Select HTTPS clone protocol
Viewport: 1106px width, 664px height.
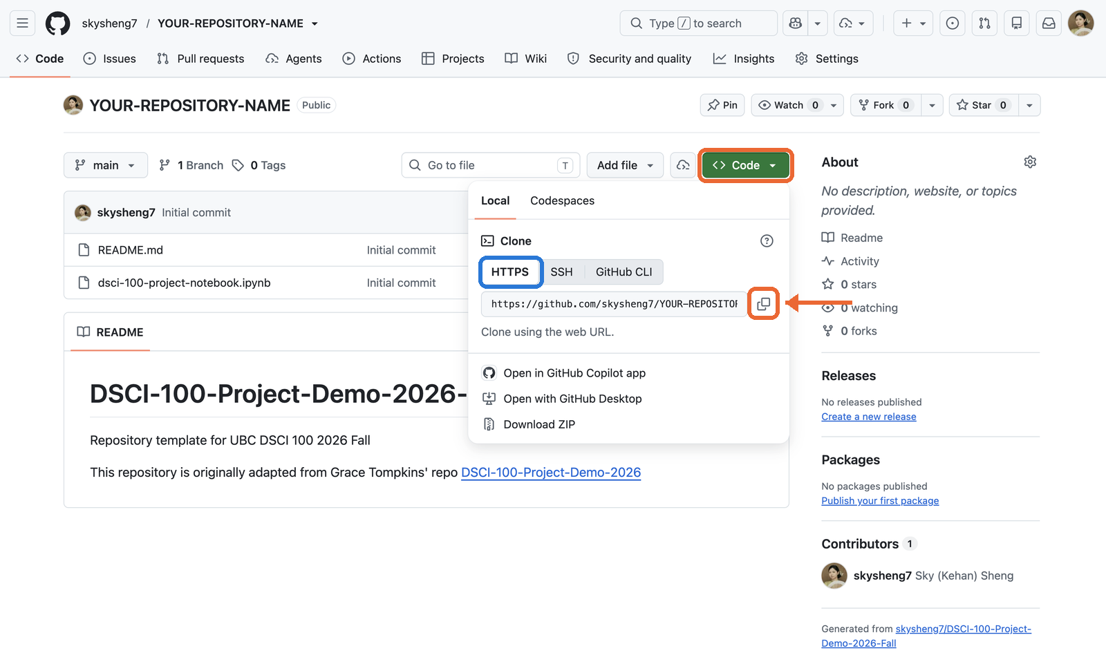click(510, 272)
